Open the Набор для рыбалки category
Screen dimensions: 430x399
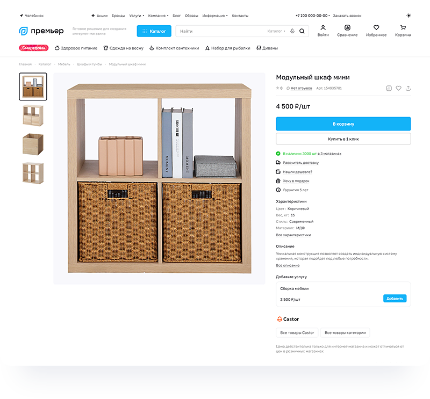tap(227, 48)
